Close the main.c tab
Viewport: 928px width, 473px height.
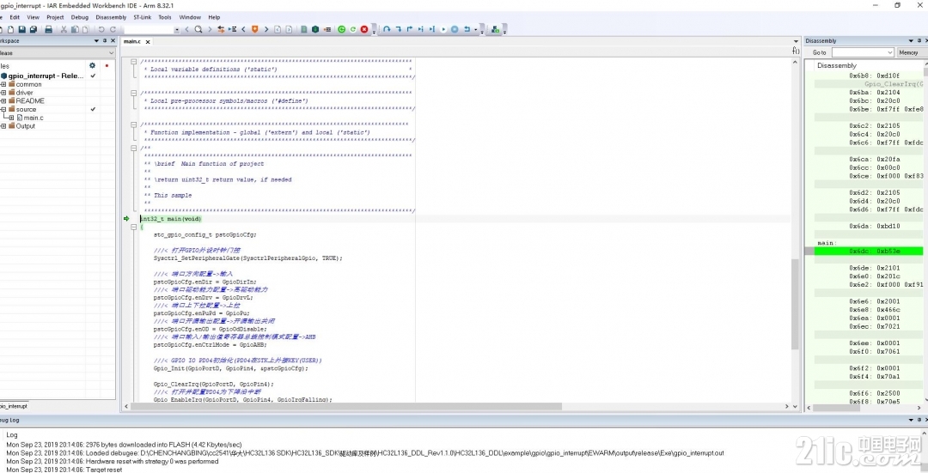pyautogui.click(x=148, y=41)
